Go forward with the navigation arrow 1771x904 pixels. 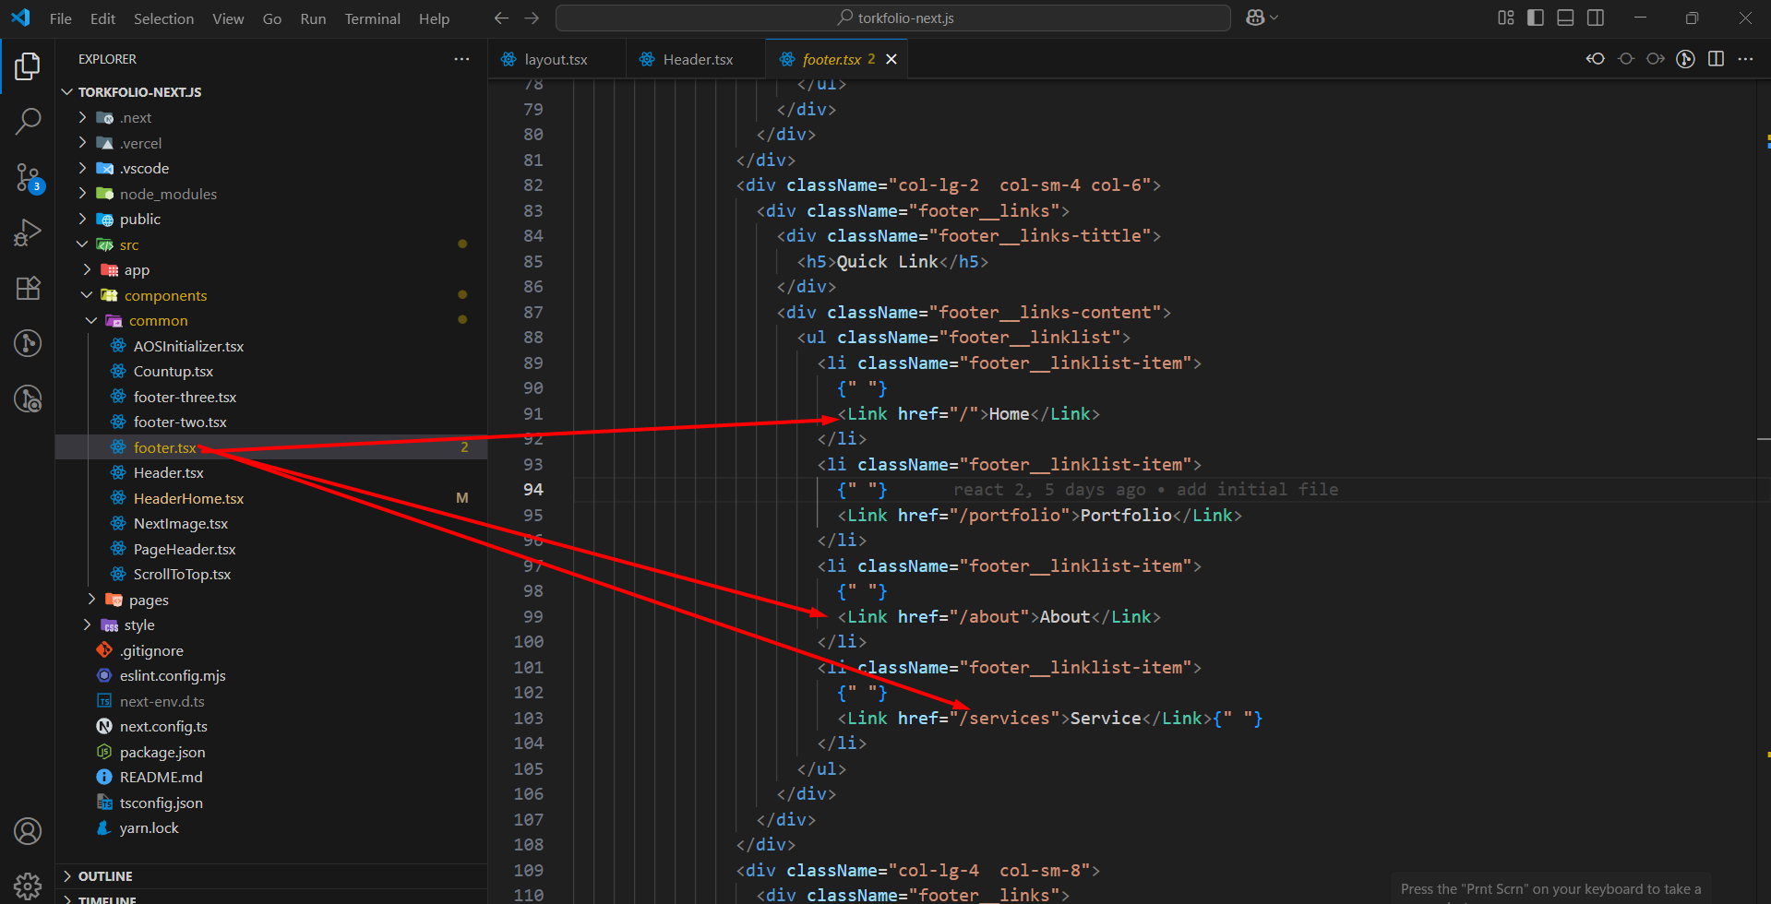532,18
